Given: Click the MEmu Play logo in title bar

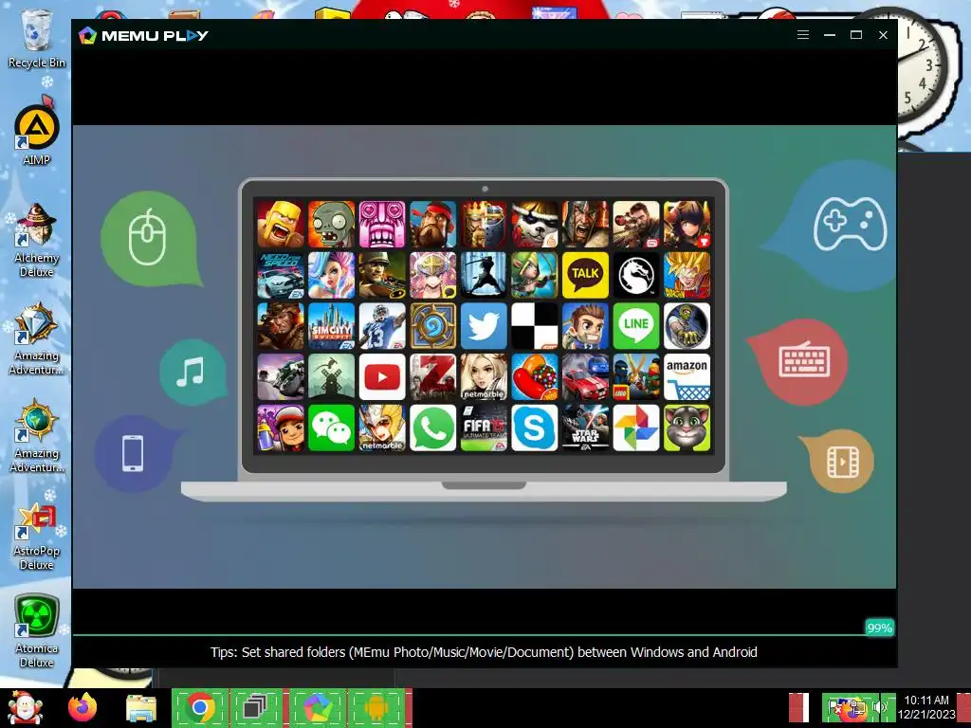Looking at the screenshot, I should coord(143,35).
